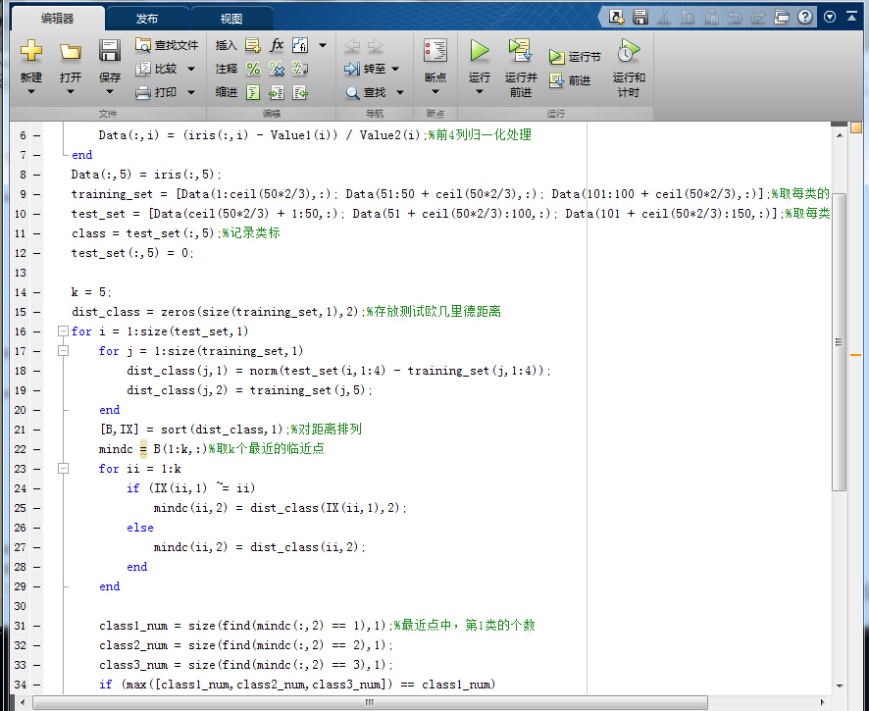Open the circled arrow toolstrip options menu
The height and width of the screenshot is (711, 869).
click(x=830, y=18)
